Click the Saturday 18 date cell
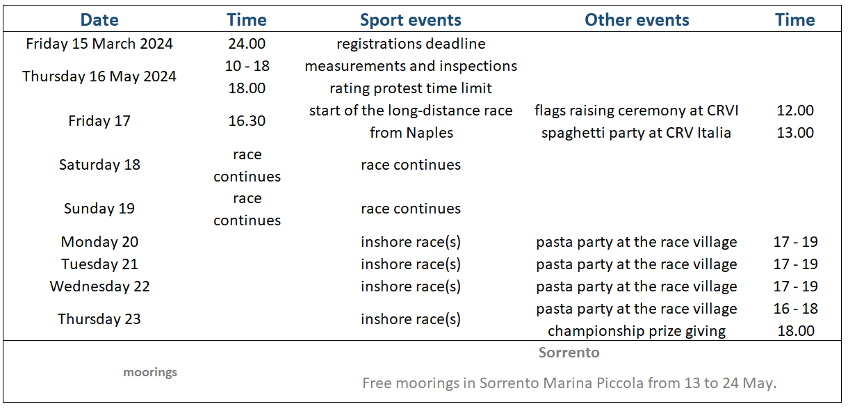848x411 pixels. click(99, 165)
